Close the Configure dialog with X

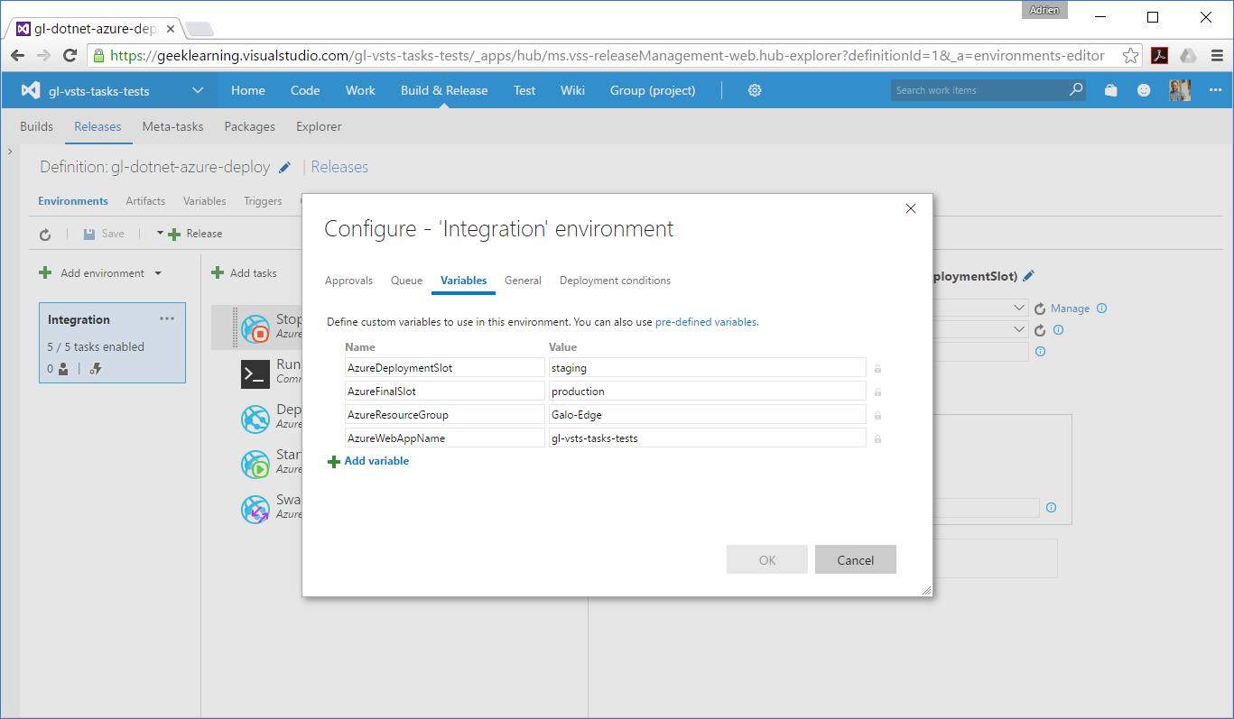coord(910,208)
